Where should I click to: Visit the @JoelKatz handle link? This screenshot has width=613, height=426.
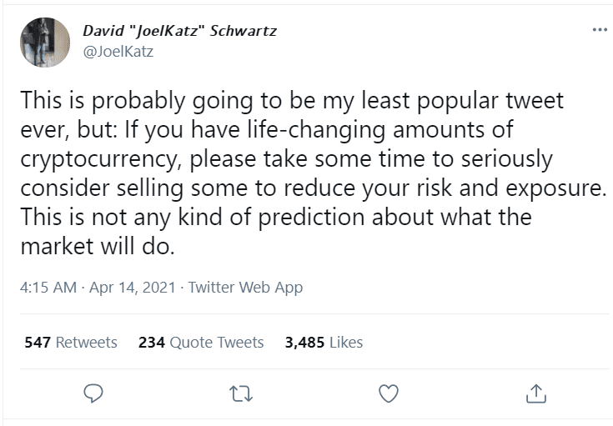(118, 51)
